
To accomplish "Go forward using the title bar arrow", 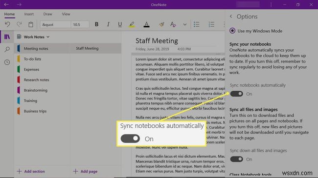I will point(19,4).
